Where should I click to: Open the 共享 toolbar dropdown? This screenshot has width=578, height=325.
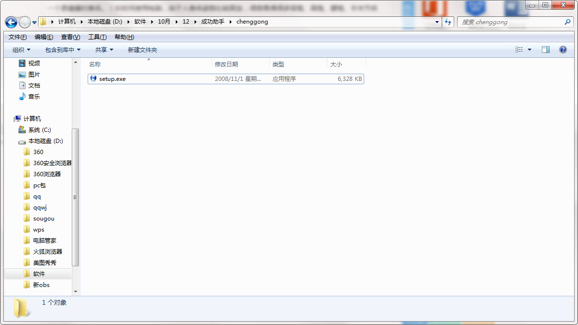[x=105, y=50]
